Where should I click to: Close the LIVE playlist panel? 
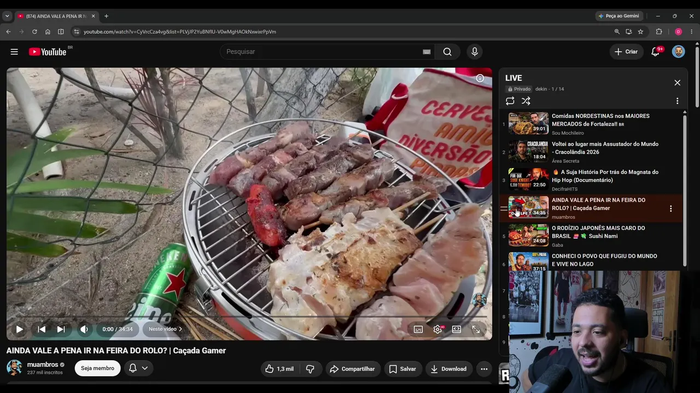pyautogui.click(x=677, y=82)
